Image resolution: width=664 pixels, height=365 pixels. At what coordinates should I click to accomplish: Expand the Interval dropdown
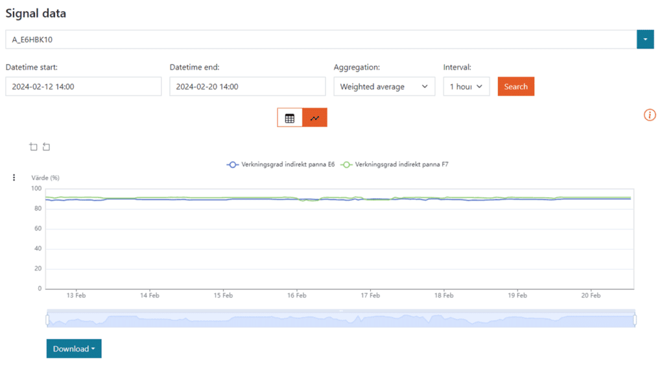pyautogui.click(x=466, y=87)
